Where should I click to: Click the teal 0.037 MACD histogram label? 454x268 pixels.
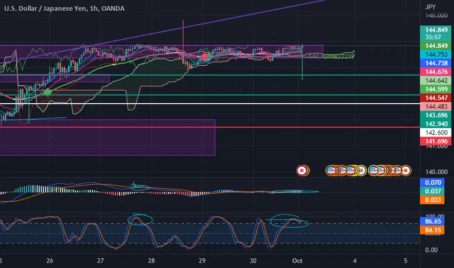432,191
